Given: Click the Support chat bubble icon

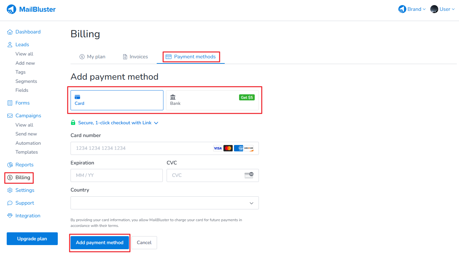Looking at the screenshot, I should (x=10, y=203).
